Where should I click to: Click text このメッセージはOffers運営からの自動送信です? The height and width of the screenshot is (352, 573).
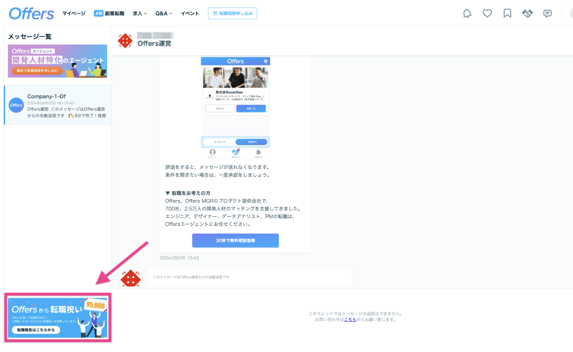click(x=191, y=277)
